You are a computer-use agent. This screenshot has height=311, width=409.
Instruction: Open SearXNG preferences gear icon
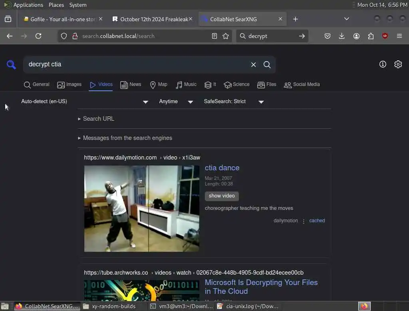tap(398, 64)
